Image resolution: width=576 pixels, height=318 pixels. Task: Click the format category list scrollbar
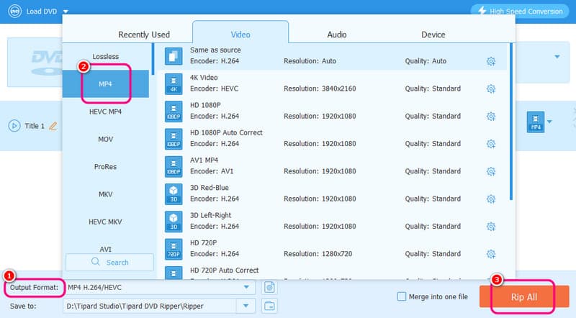click(x=153, y=59)
